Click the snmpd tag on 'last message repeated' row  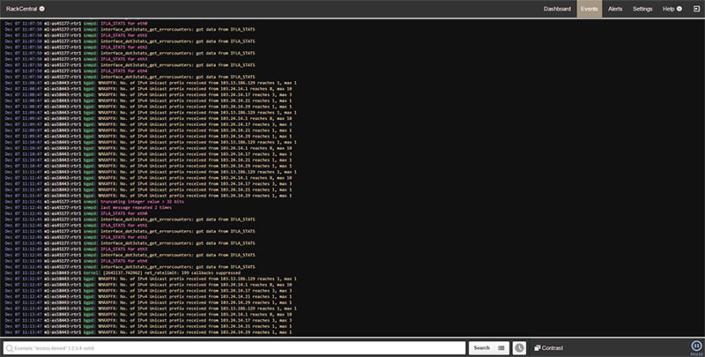click(x=90, y=207)
